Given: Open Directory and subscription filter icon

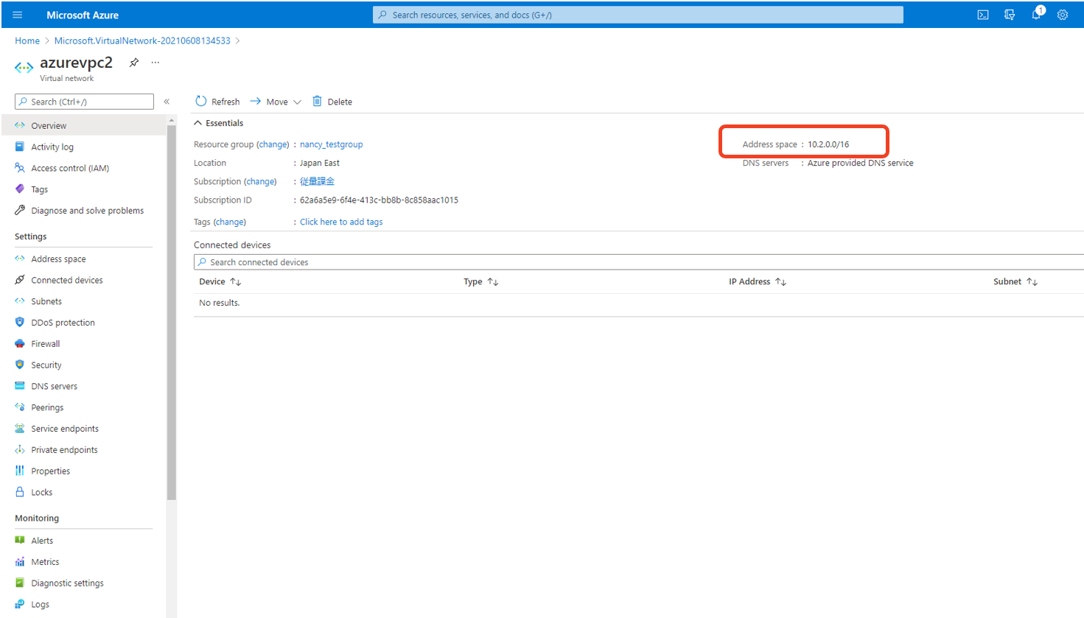Looking at the screenshot, I should 1010,15.
